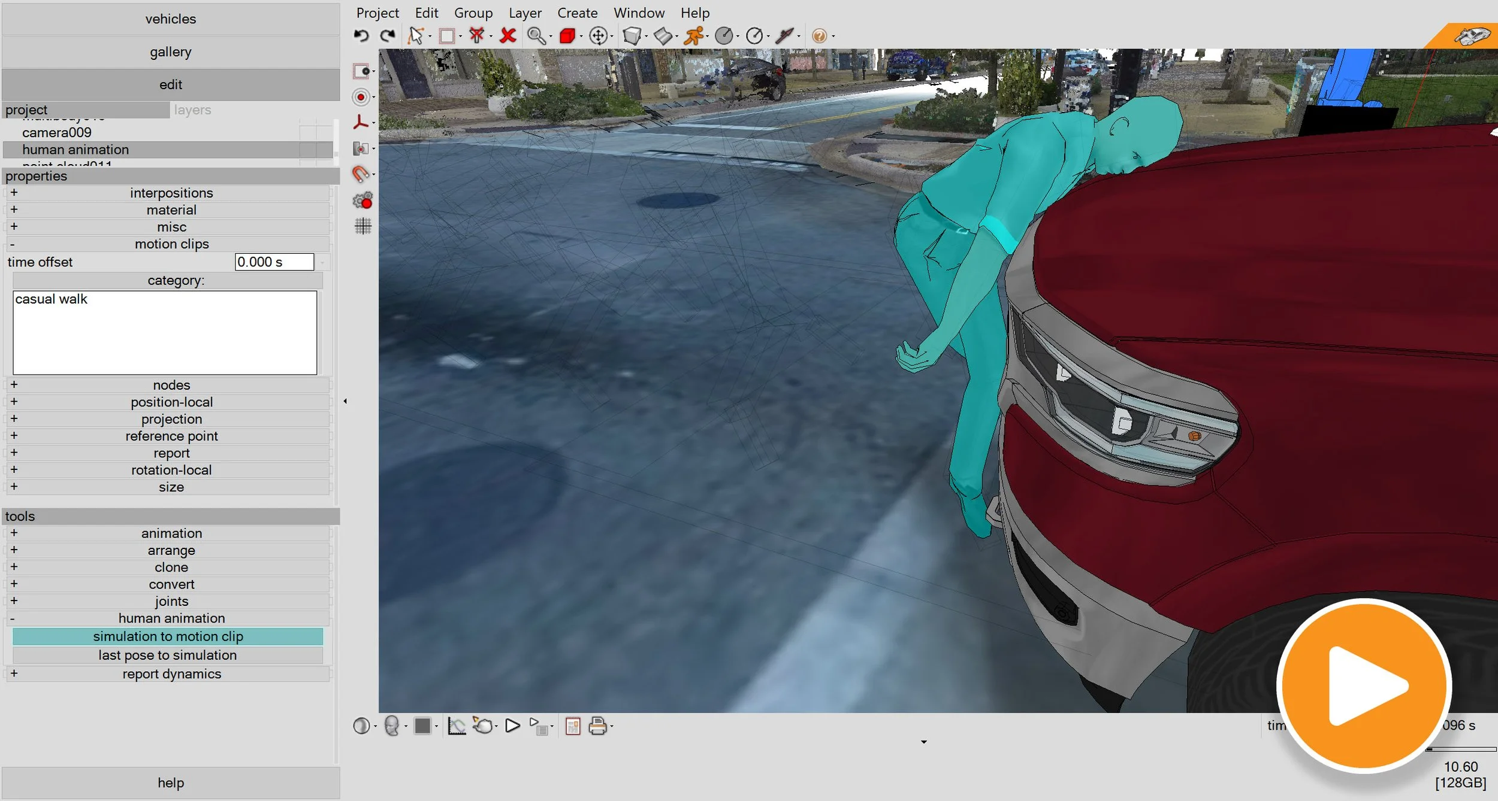Click the gray color swatch in bottom toolbar
Image resolution: width=1498 pixels, height=801 pixels.
423,726
